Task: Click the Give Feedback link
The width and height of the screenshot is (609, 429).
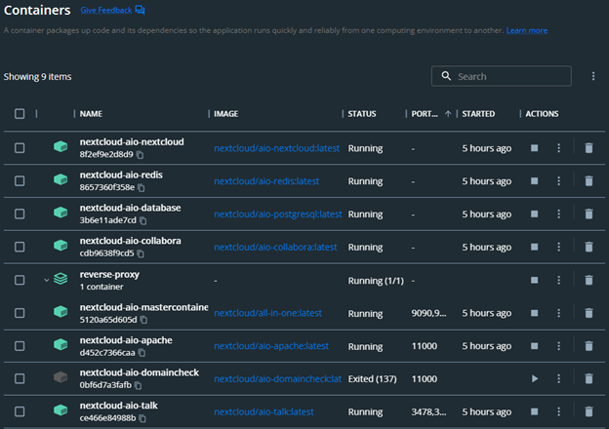Action: click(x=106, y=10)
